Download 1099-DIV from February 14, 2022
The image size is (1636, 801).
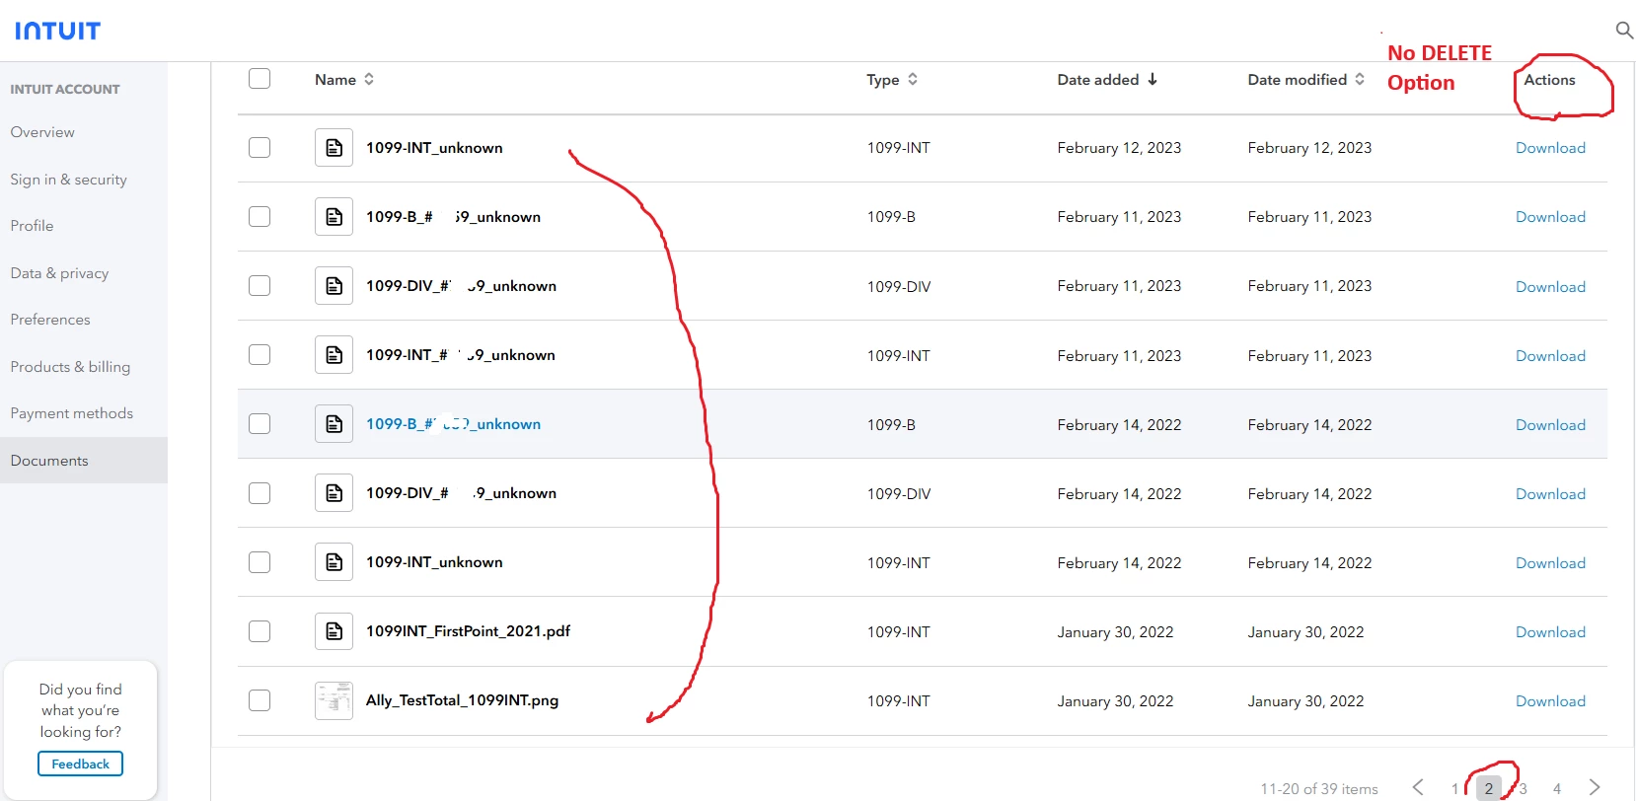click(x=1550, y=494)
